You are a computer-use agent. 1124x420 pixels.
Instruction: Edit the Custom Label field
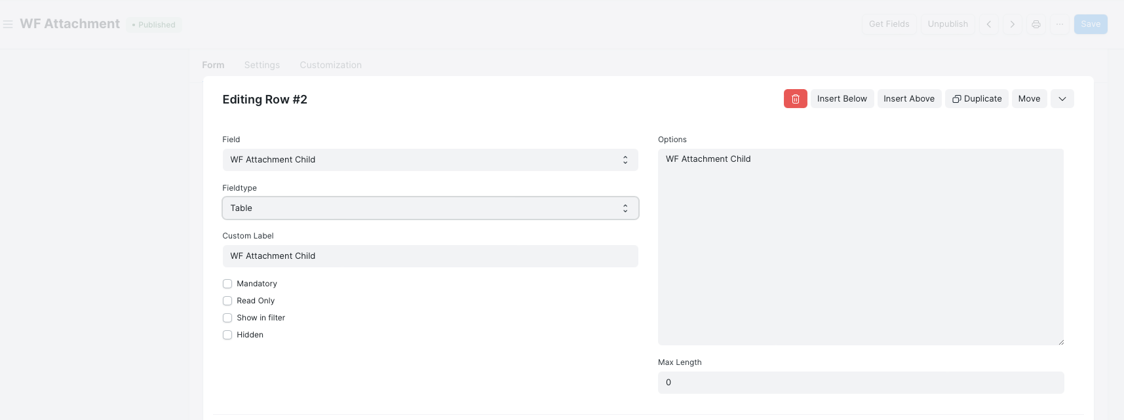431,256
